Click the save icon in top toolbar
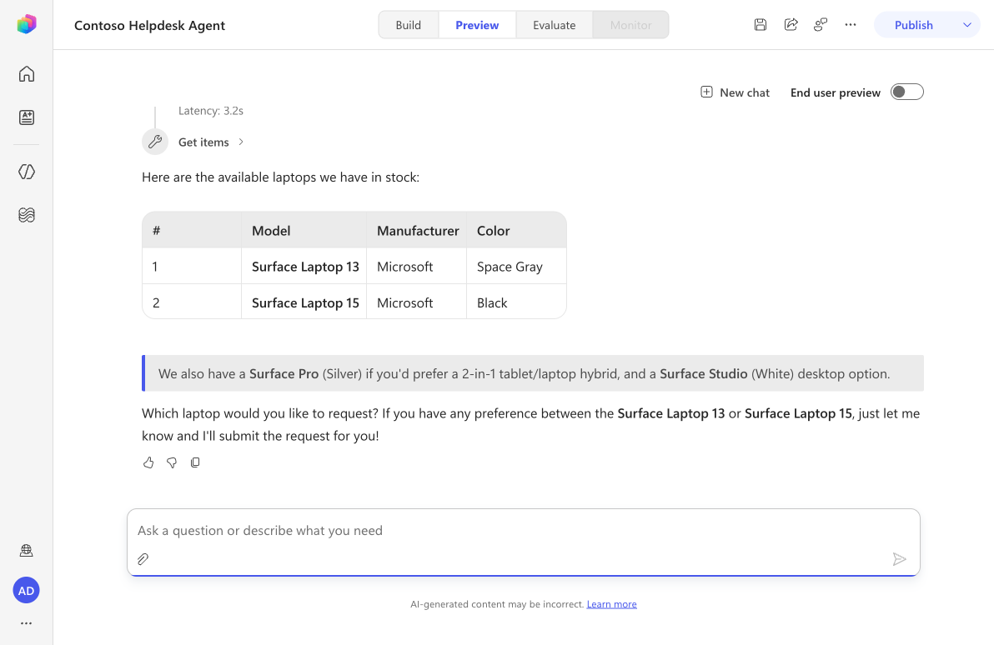Screen dimensions: 994x645 [x=760, y=25]
